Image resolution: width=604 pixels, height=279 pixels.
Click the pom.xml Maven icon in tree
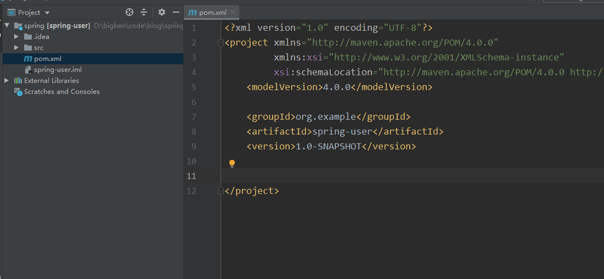tap(28, 59)
